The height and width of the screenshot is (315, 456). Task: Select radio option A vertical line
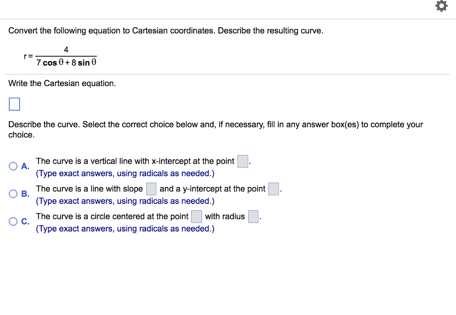tap(13, 166)
